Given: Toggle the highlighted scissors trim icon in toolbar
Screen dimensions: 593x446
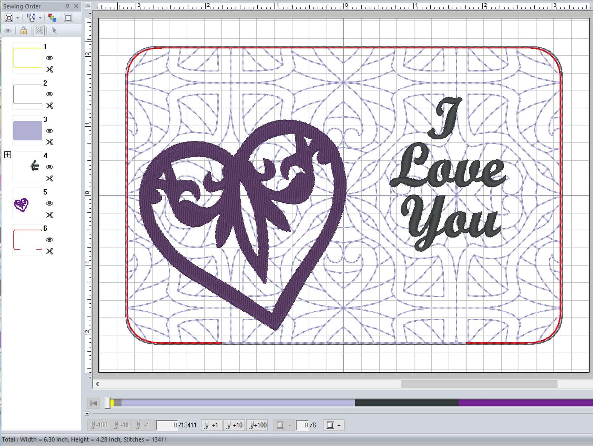Looking at the screenshot, I should click(39, 31).
